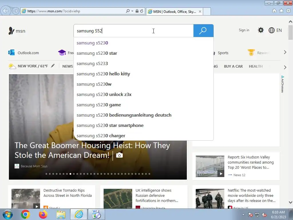
Task: Close the MSN tab
Action: (200, 11)
